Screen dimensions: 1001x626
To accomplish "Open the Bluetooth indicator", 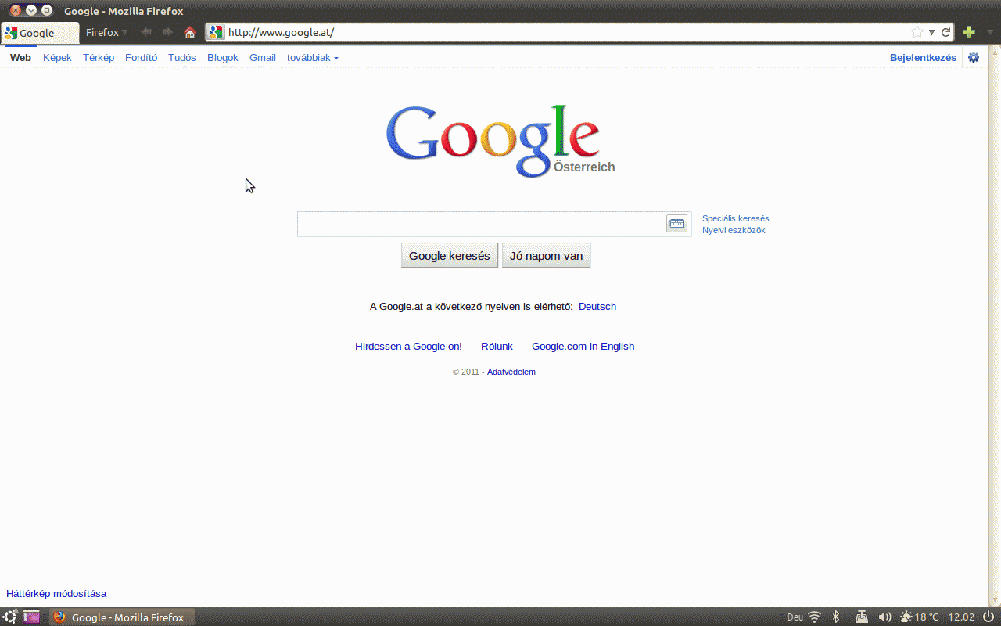I will [835, 617].
